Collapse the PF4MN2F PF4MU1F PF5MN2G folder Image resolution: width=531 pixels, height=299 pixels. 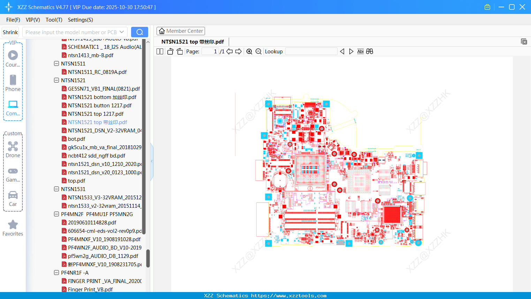(56, 214)
